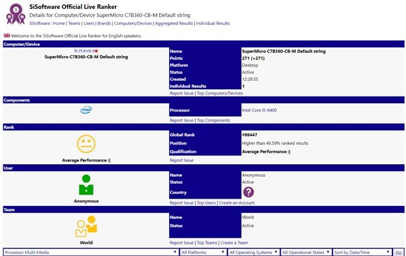Open the Individual Results navigation link

213,23
